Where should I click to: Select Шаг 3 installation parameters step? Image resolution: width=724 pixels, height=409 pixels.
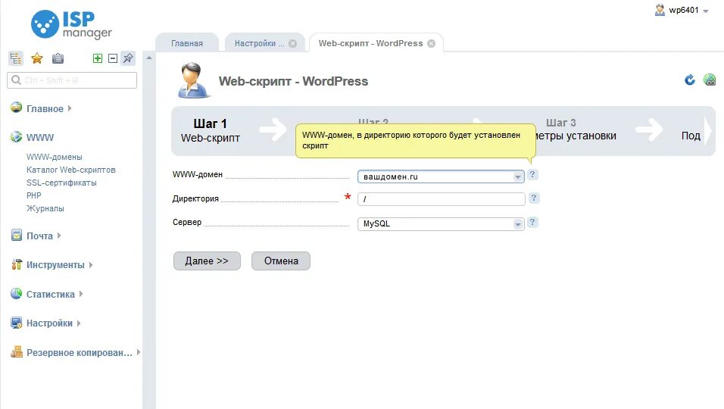click(576, 130)
